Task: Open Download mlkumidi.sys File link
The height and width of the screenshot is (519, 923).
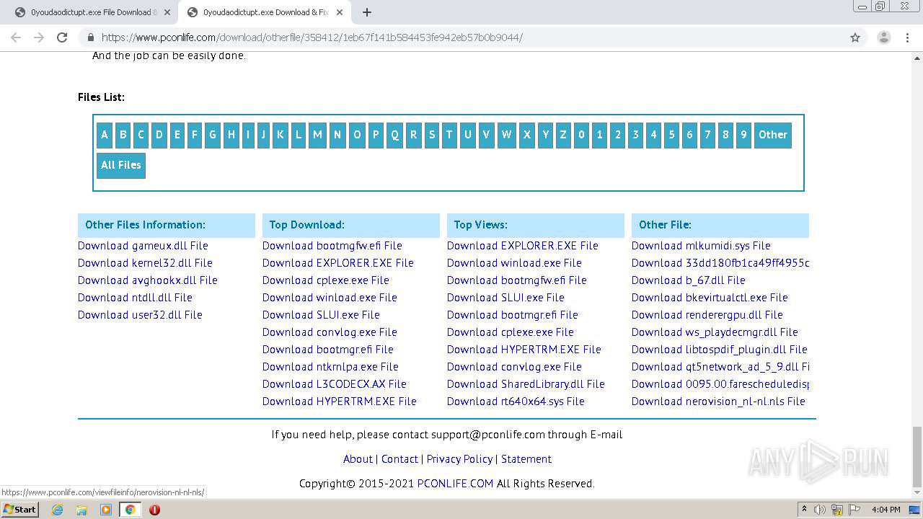Action: pyautogui.click(x=701, y=246)
